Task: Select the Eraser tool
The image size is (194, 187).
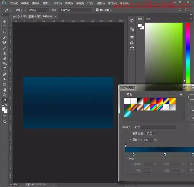Action: (x=5, y=58)
